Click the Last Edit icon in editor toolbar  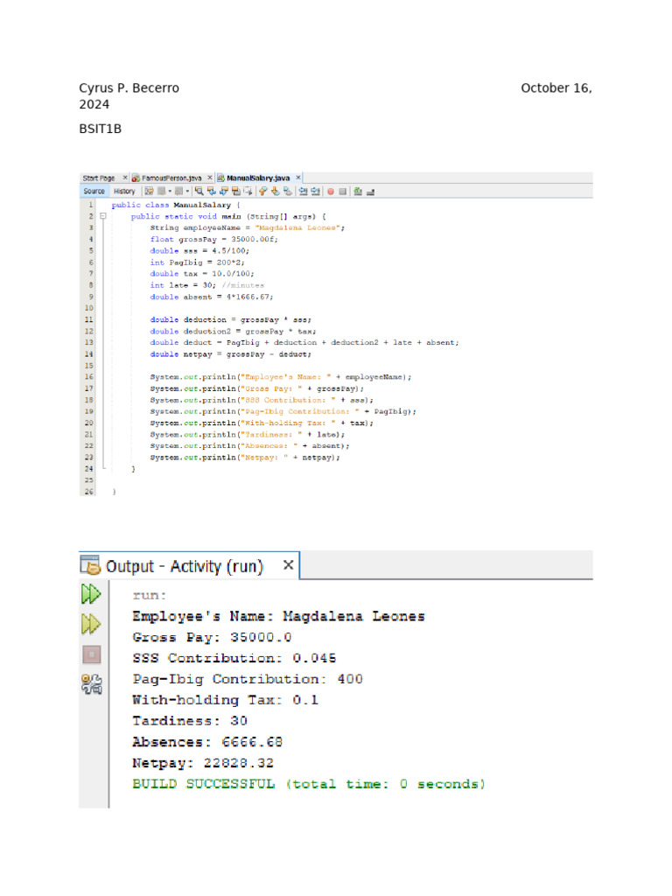pyautogui.click(x=150, y=191)
